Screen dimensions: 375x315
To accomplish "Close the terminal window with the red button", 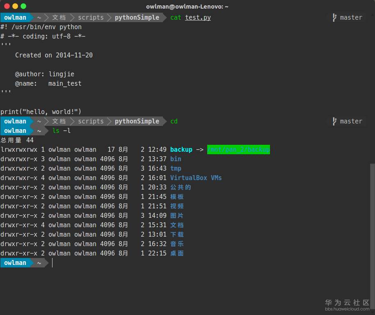I will point(7,6).
